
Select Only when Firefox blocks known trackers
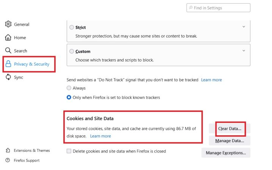(69, 97)
